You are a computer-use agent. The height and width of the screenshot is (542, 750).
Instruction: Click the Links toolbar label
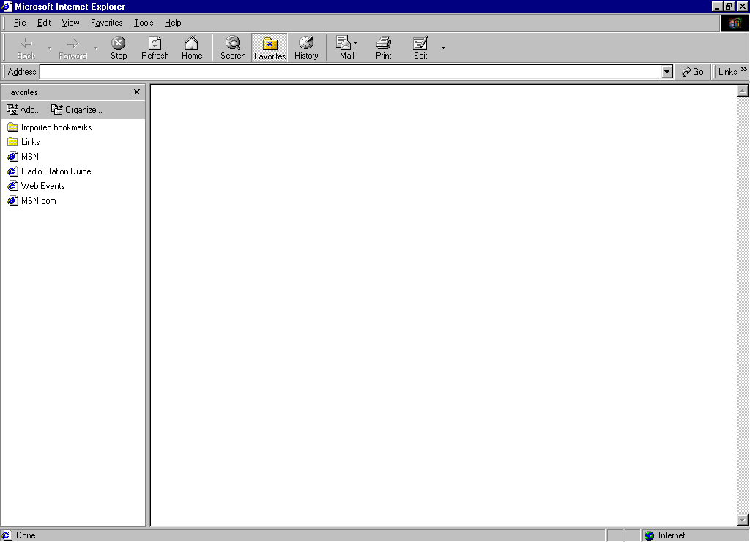727,72
